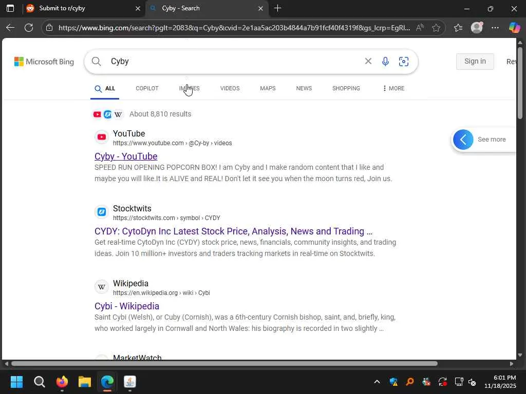The image size is (526, 394).
Task: Open the CYDY CytoDyn Stocktwits result
Action: 234,231
